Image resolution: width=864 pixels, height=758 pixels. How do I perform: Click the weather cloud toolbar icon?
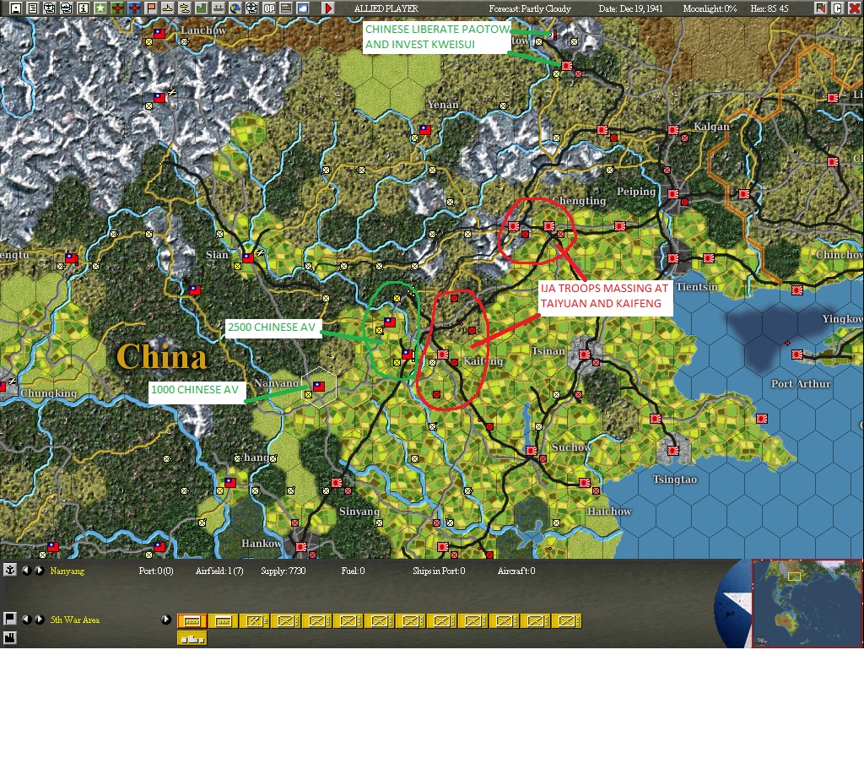(303, 8)
